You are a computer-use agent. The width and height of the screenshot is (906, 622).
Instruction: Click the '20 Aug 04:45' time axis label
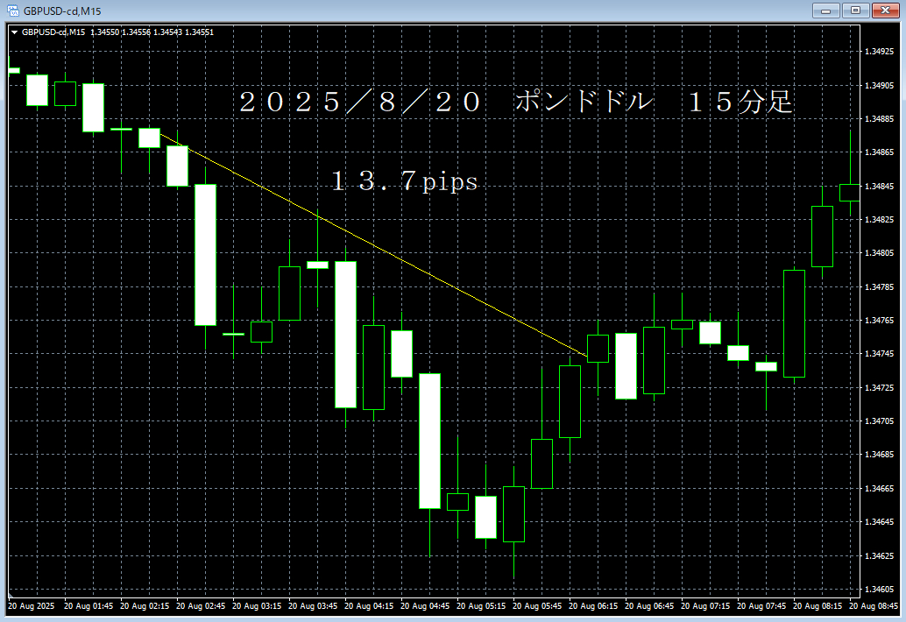tap(425, 606)
